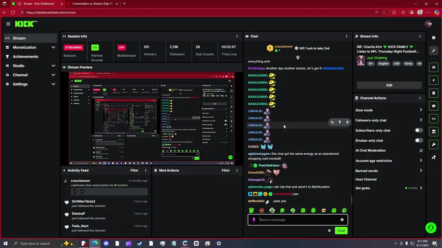
Task: Open the emoji picker in message box
Action: pyautogui.click(x=342, y=220)
